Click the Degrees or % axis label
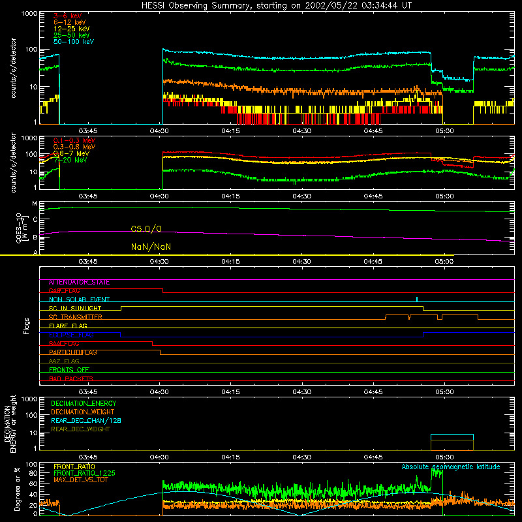The image size is (522, 522). (x=17, y=489)
